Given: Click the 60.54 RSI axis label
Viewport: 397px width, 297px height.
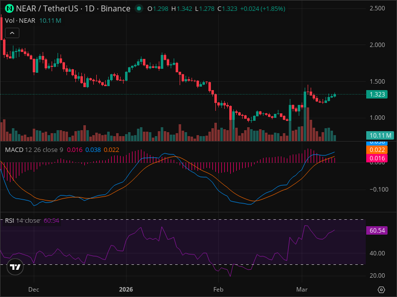Looking at the screenshot, I should tap(377, 230).
